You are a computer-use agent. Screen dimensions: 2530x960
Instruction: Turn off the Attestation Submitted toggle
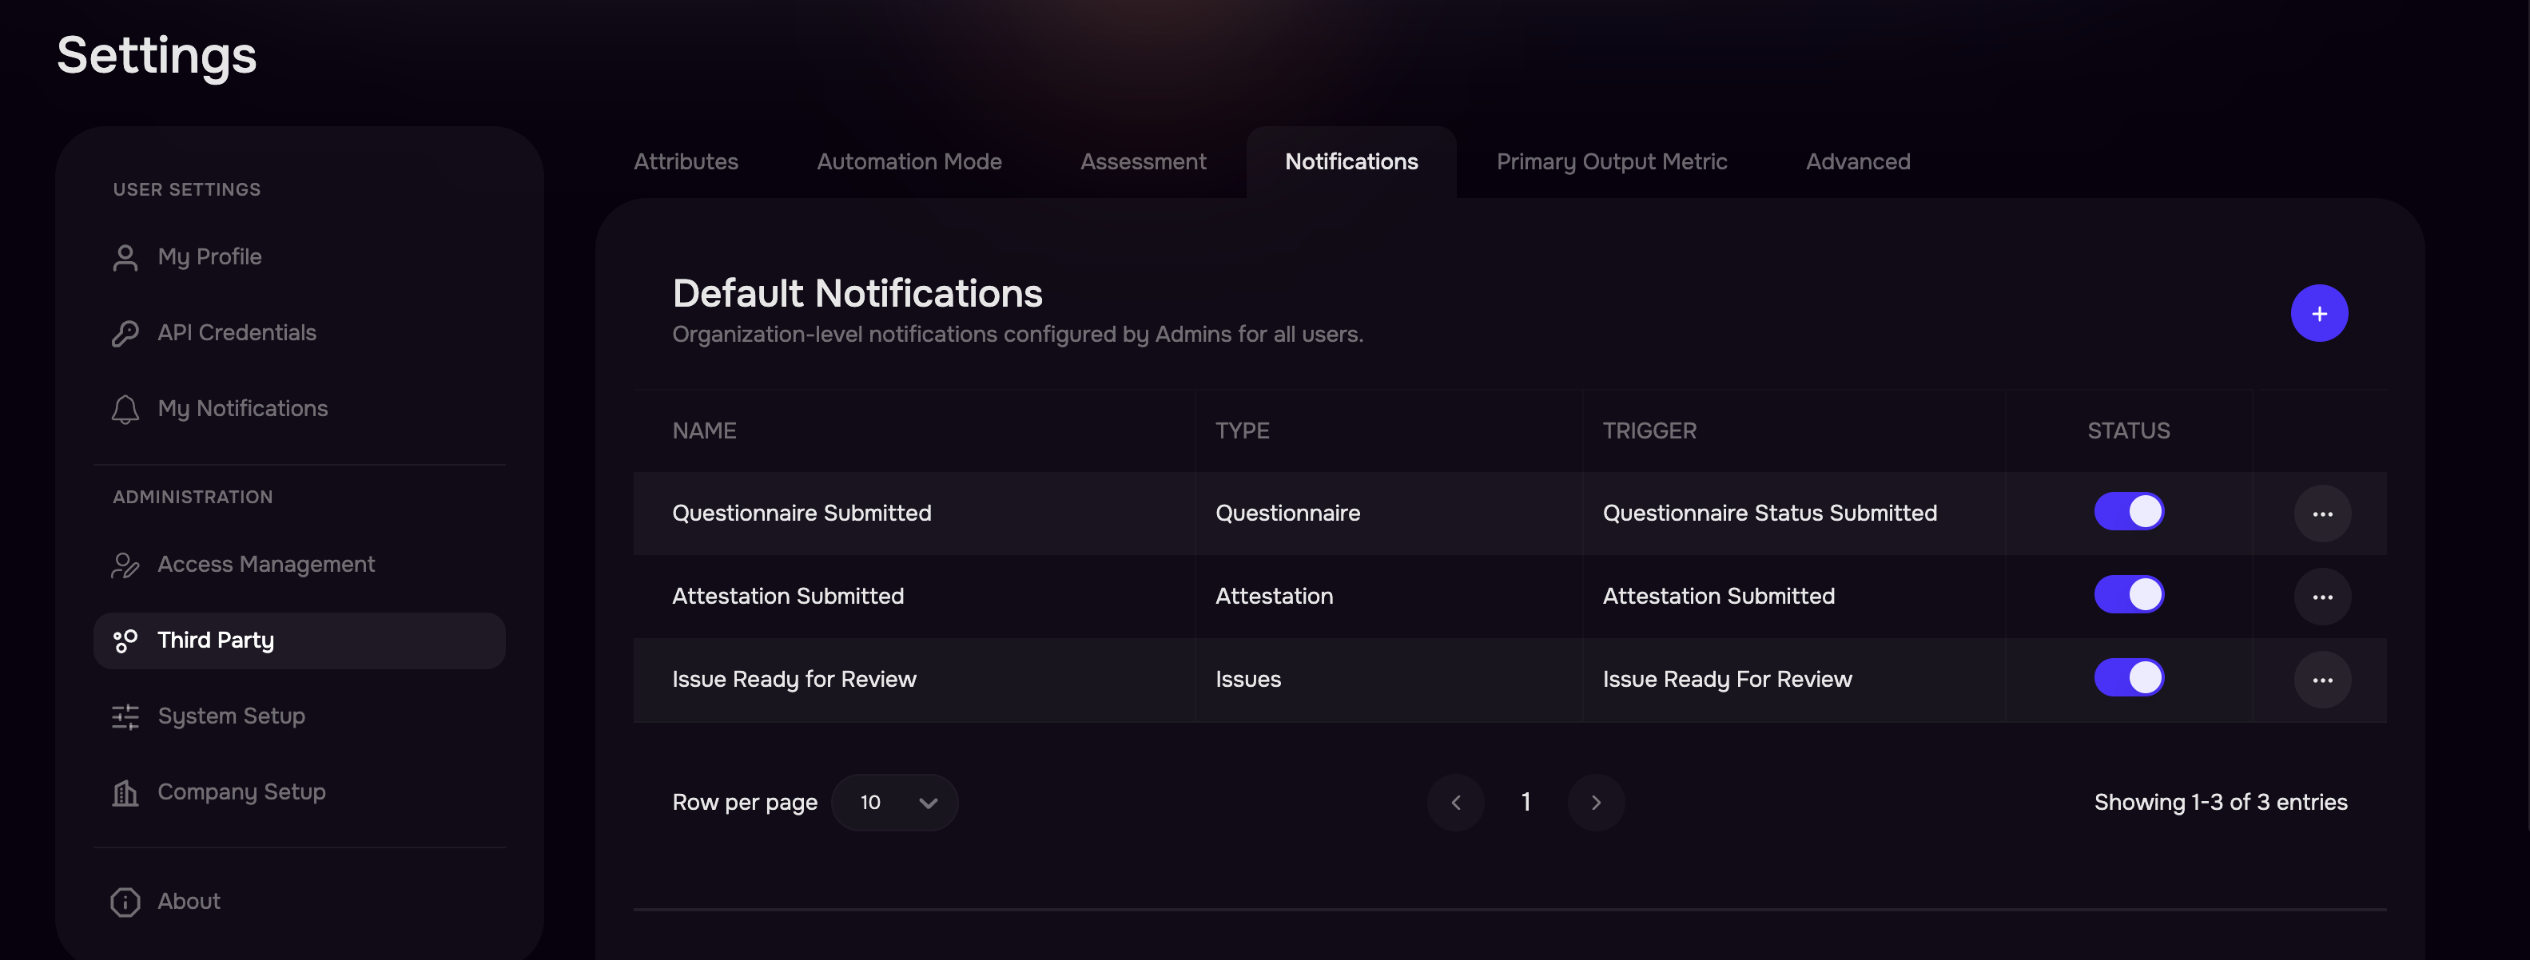coord(2128,594)
